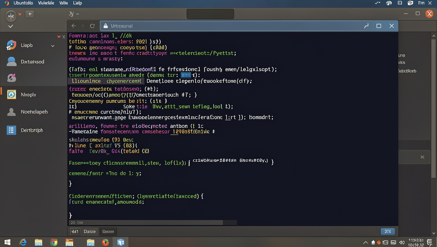Click the dark center title bar field

point(210,14)
